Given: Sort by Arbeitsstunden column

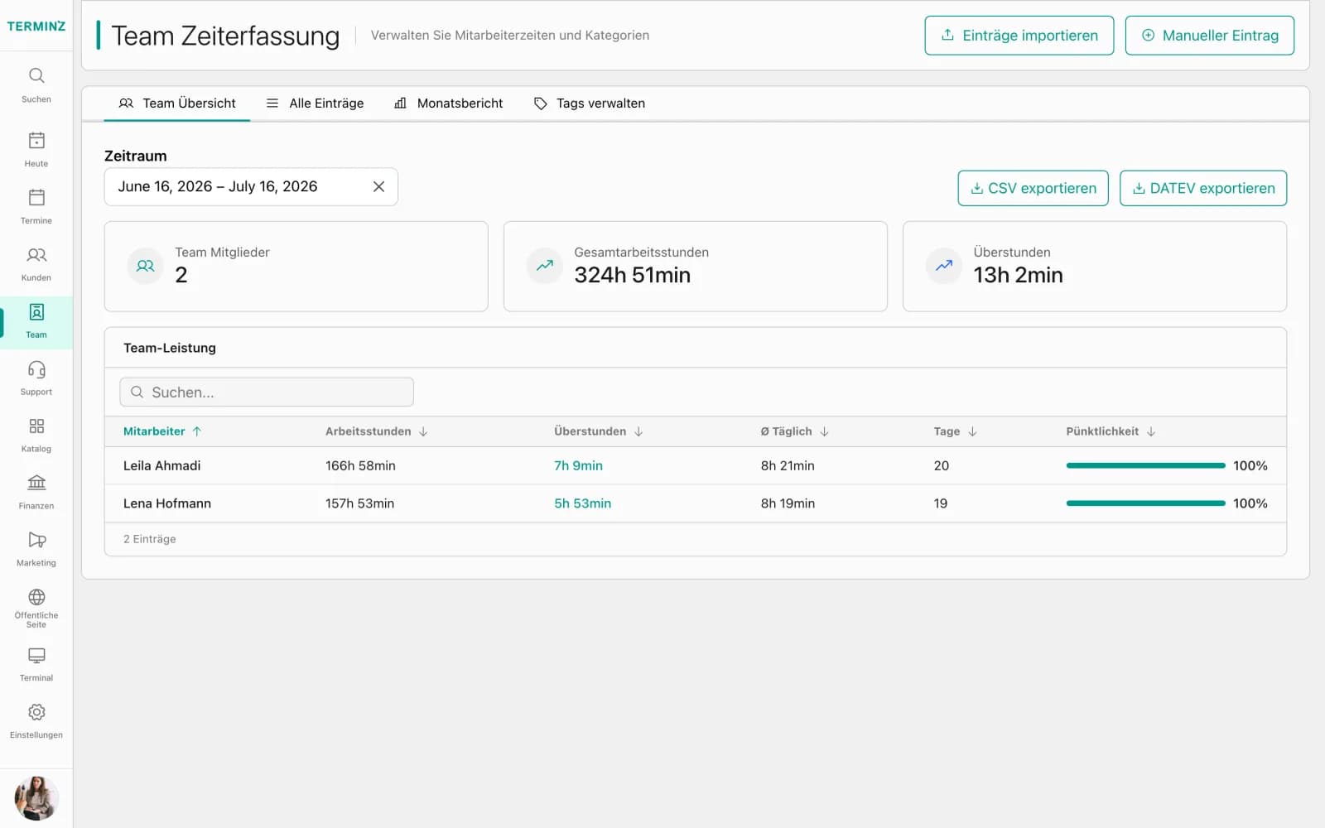Looking at the screenshot, I should (377, 431).
